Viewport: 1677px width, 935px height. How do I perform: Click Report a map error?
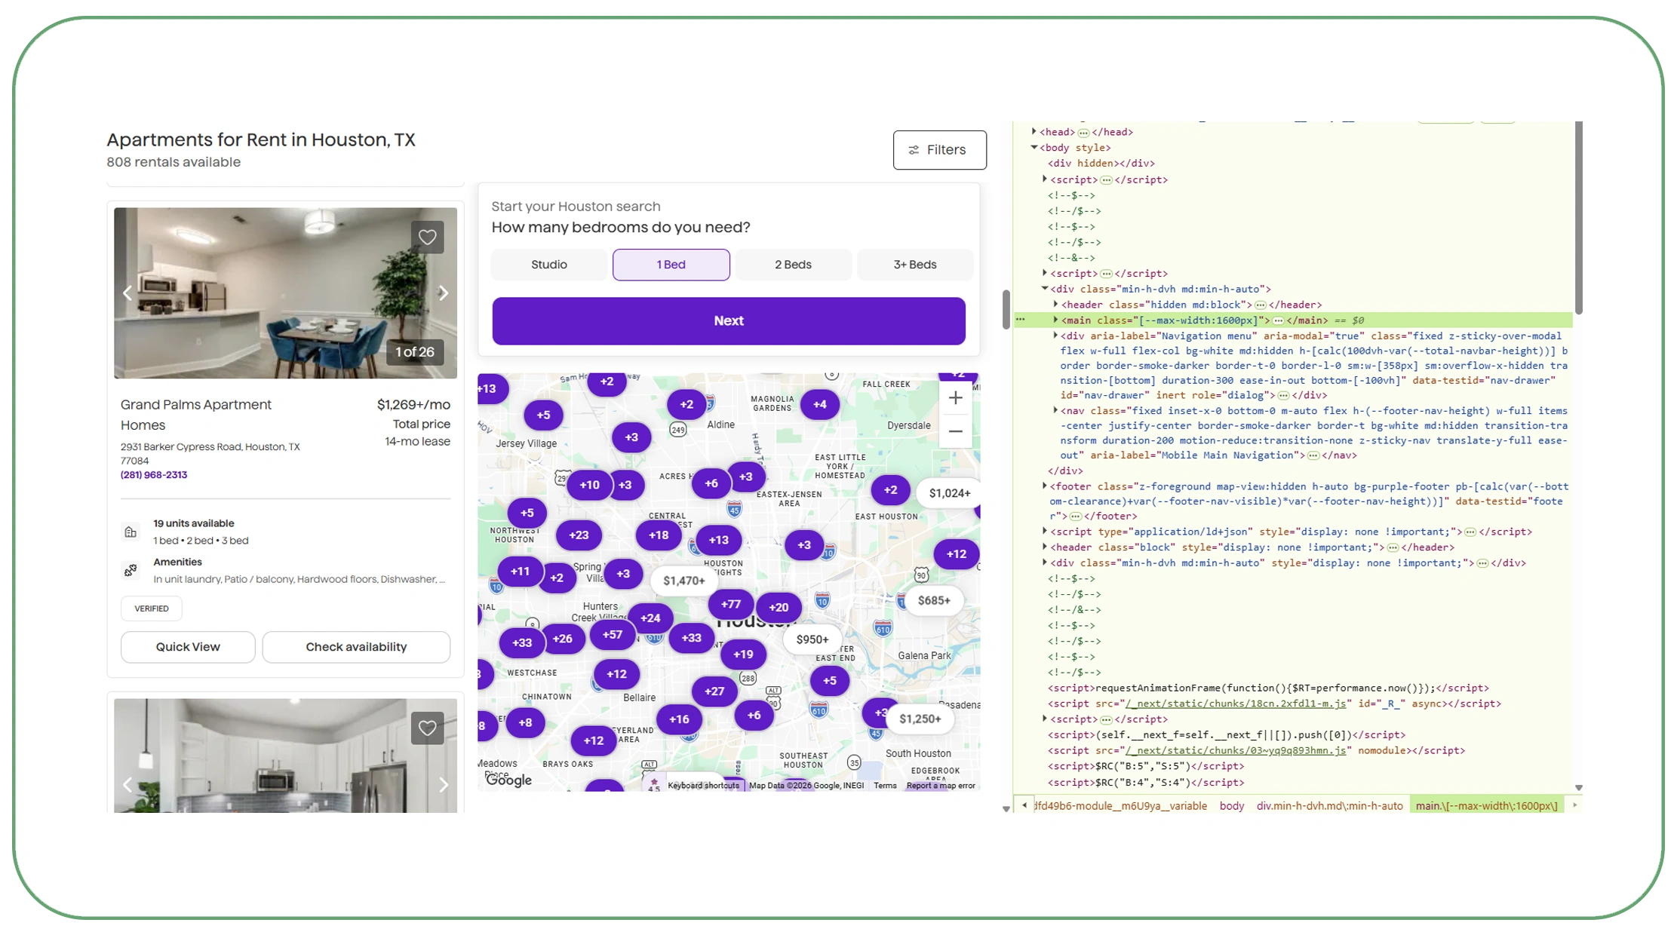click(941, 786)
